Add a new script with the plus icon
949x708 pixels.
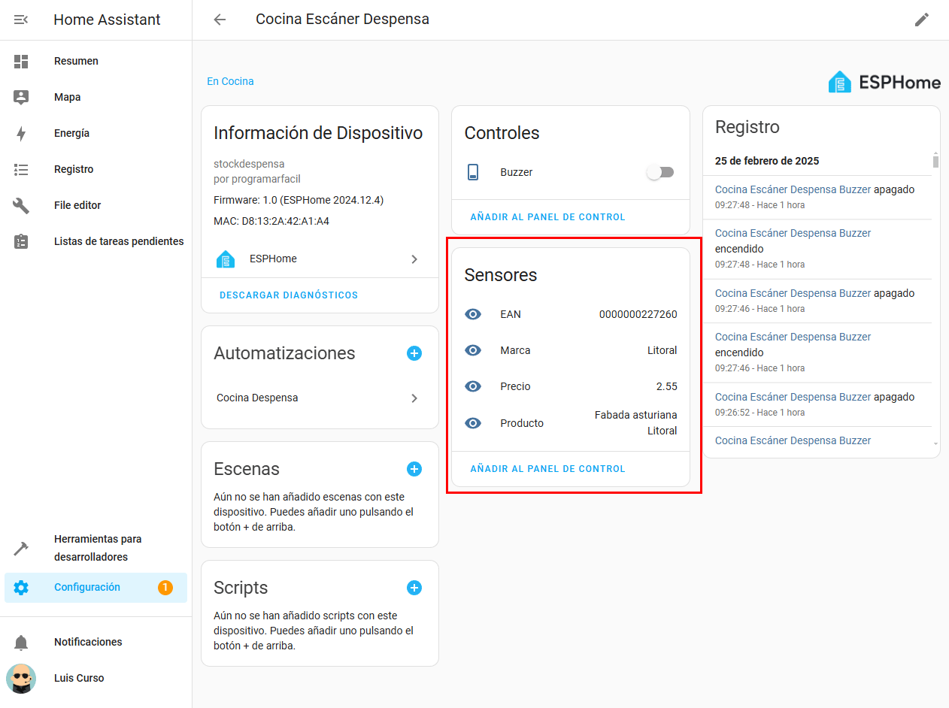click(x=414, y=588)
